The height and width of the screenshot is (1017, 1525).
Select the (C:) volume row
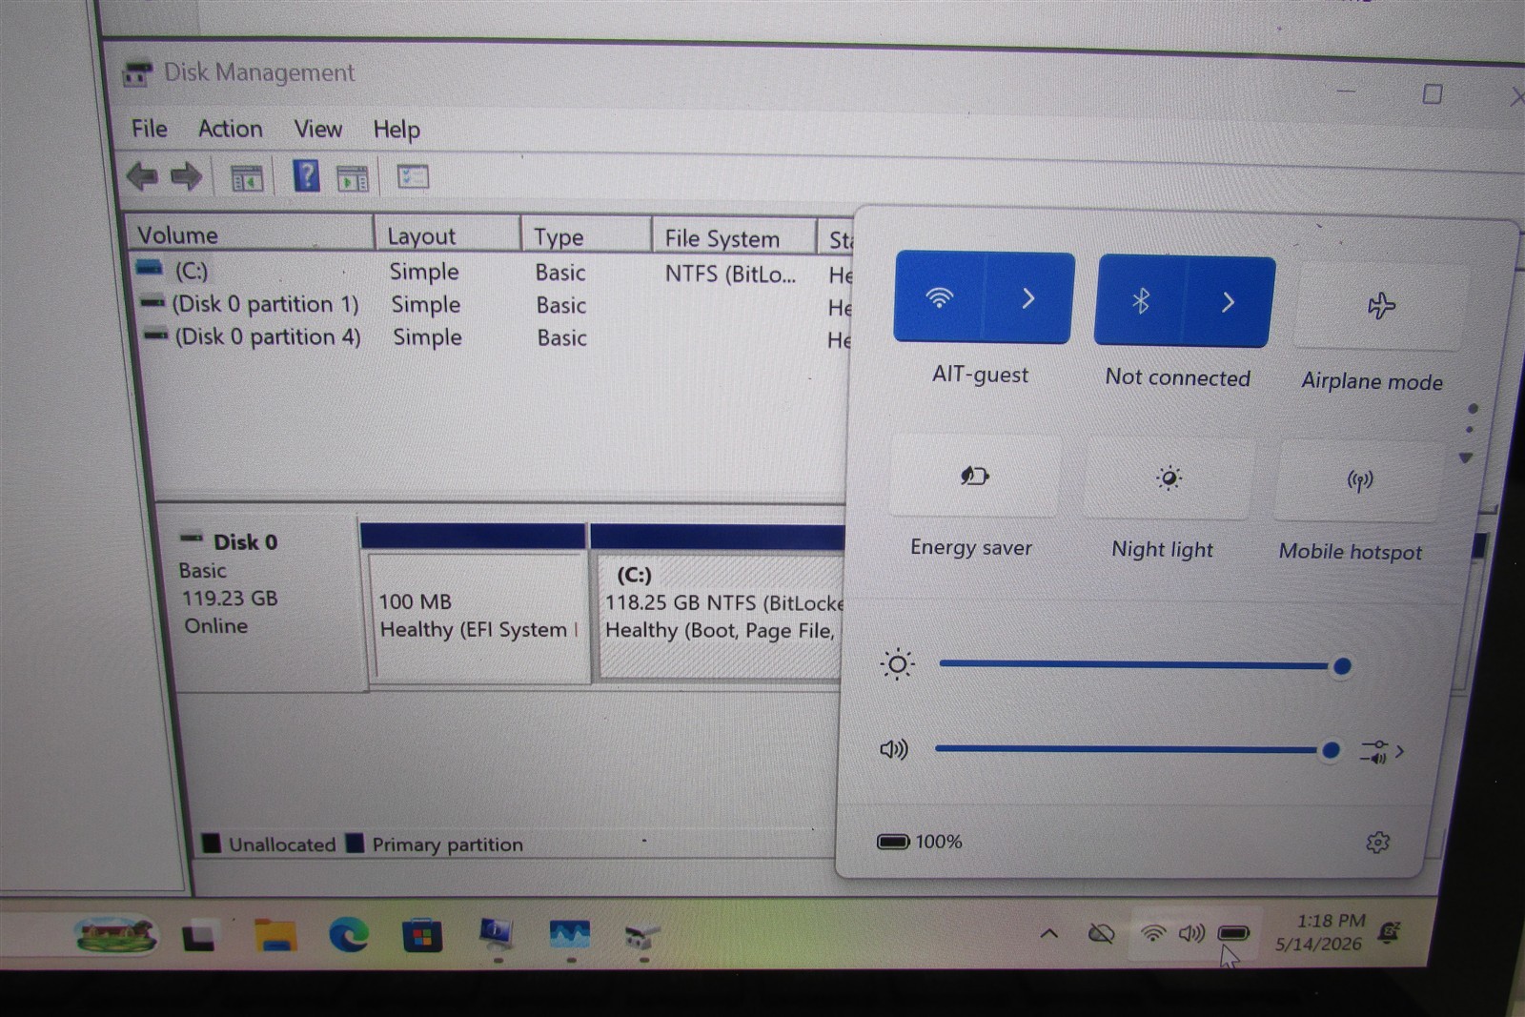486,273
